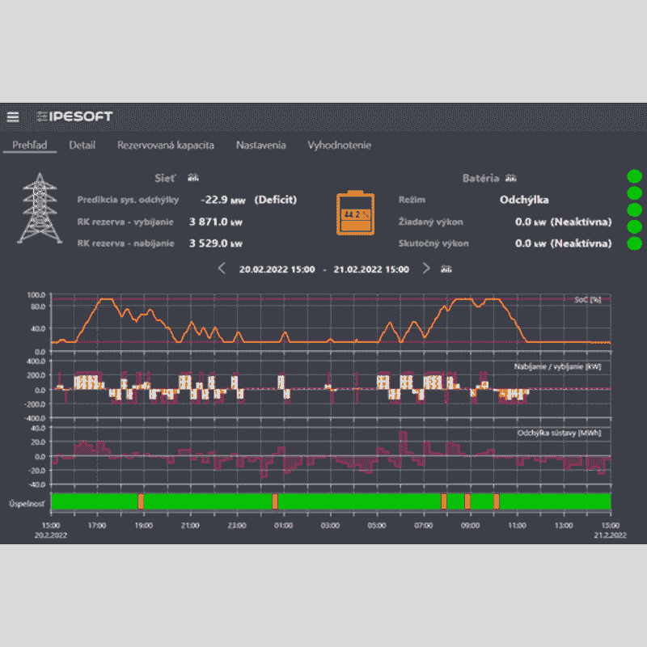This screenshot has width=647, height=647.
Task: Click RK rezerva - vybíjanie label
Action: point(125,222)
